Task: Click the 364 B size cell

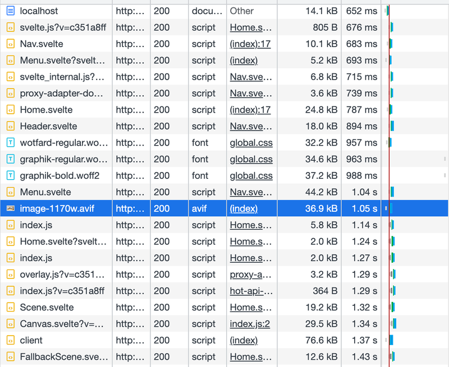Action: pos(309,291)
